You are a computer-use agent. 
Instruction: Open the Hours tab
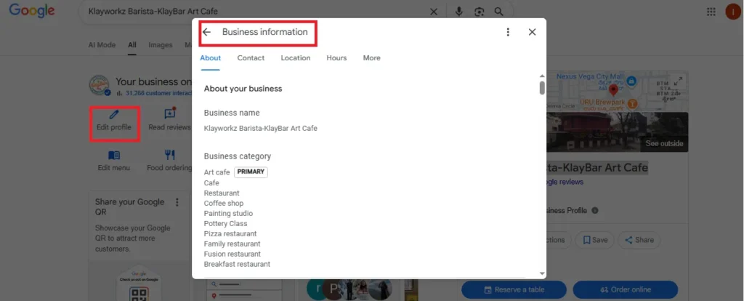pyautogui.click(x=336, y=58)
